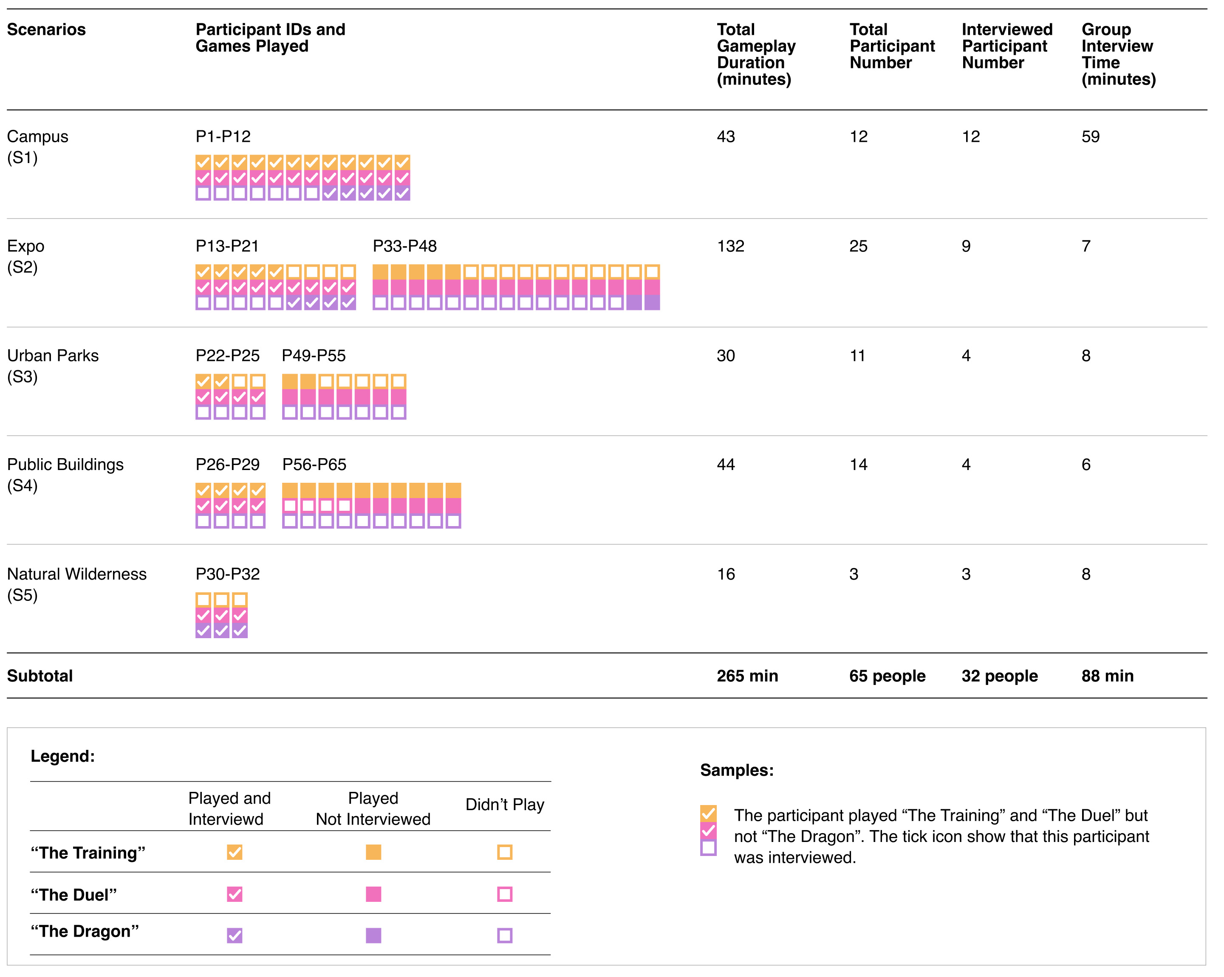Click the solid purple Dragon legend square
The image size is (1224, 977).
coord(373,935)
